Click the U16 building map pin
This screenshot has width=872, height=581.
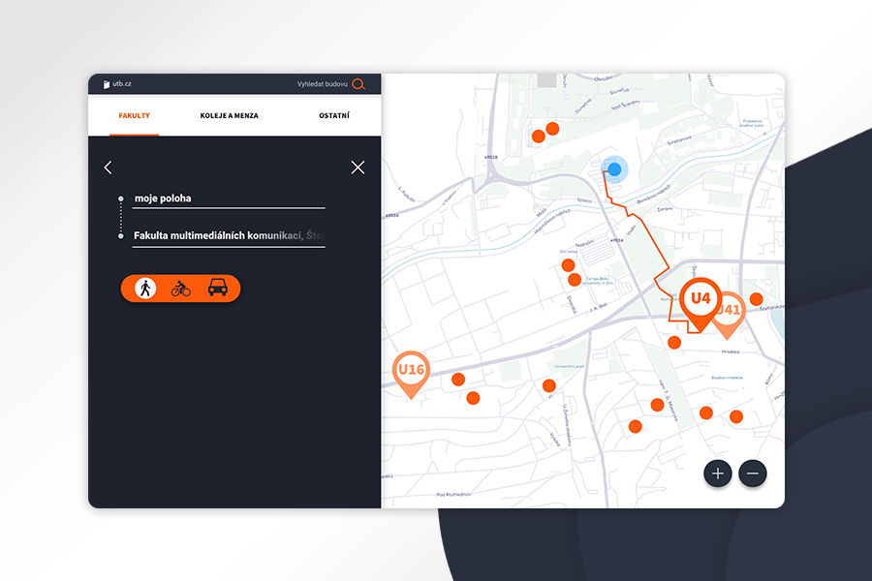(411, 370)
